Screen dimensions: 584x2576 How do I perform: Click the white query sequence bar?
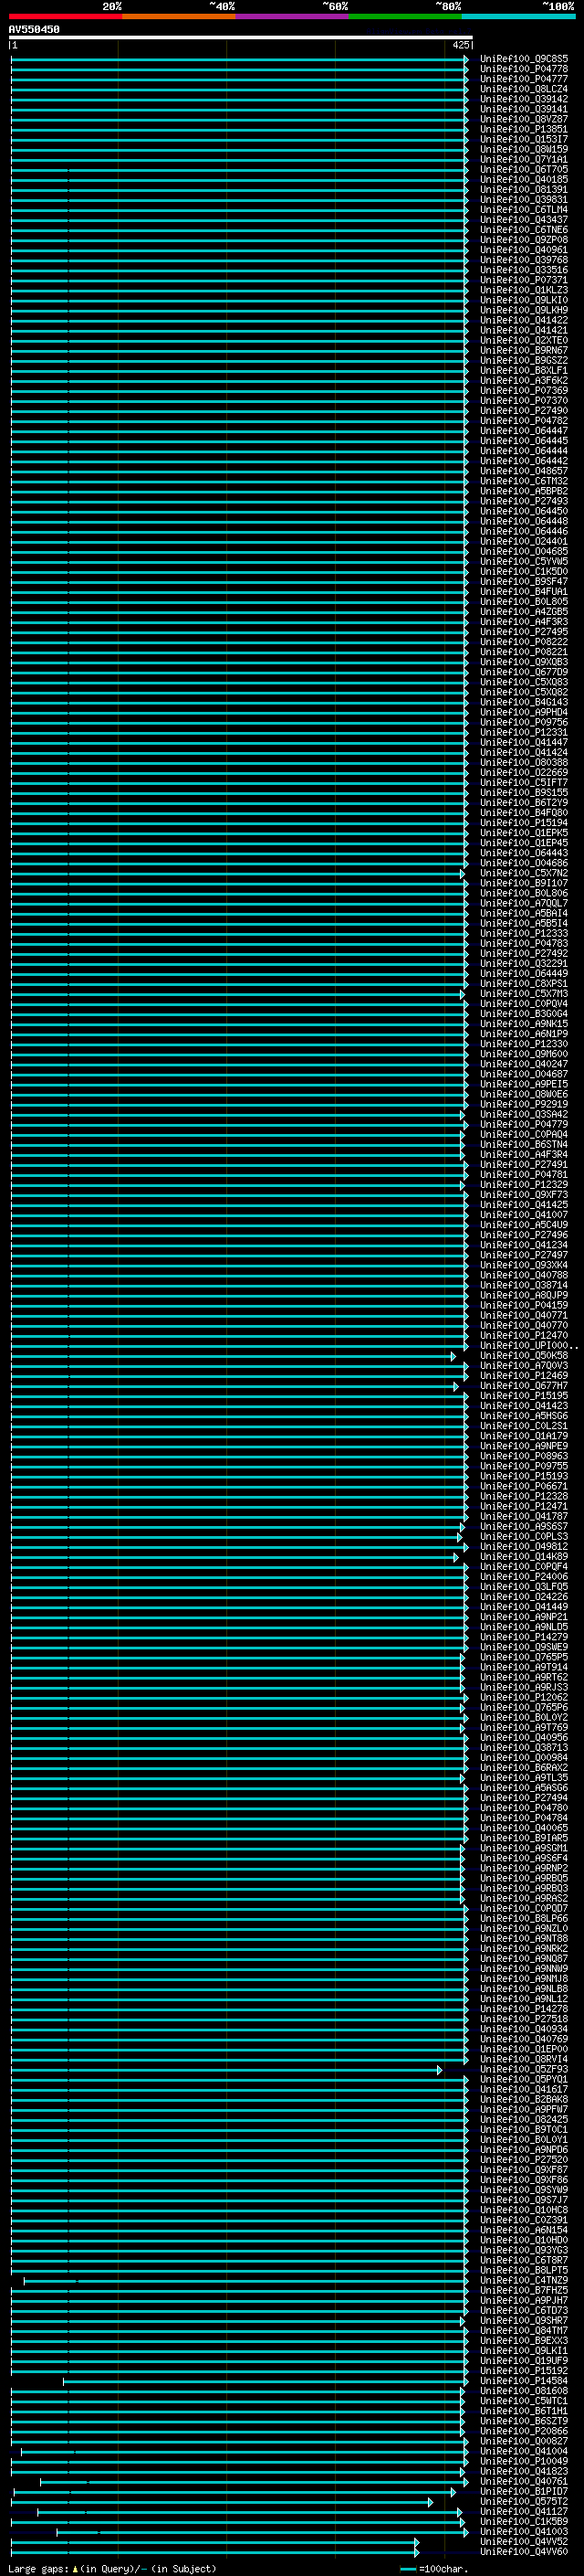(241, 37)
